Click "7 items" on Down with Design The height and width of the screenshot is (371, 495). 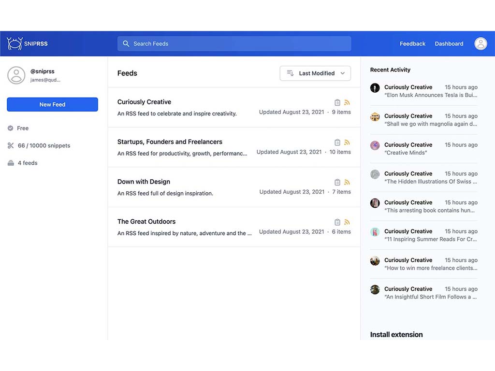(x=341, y=192)
